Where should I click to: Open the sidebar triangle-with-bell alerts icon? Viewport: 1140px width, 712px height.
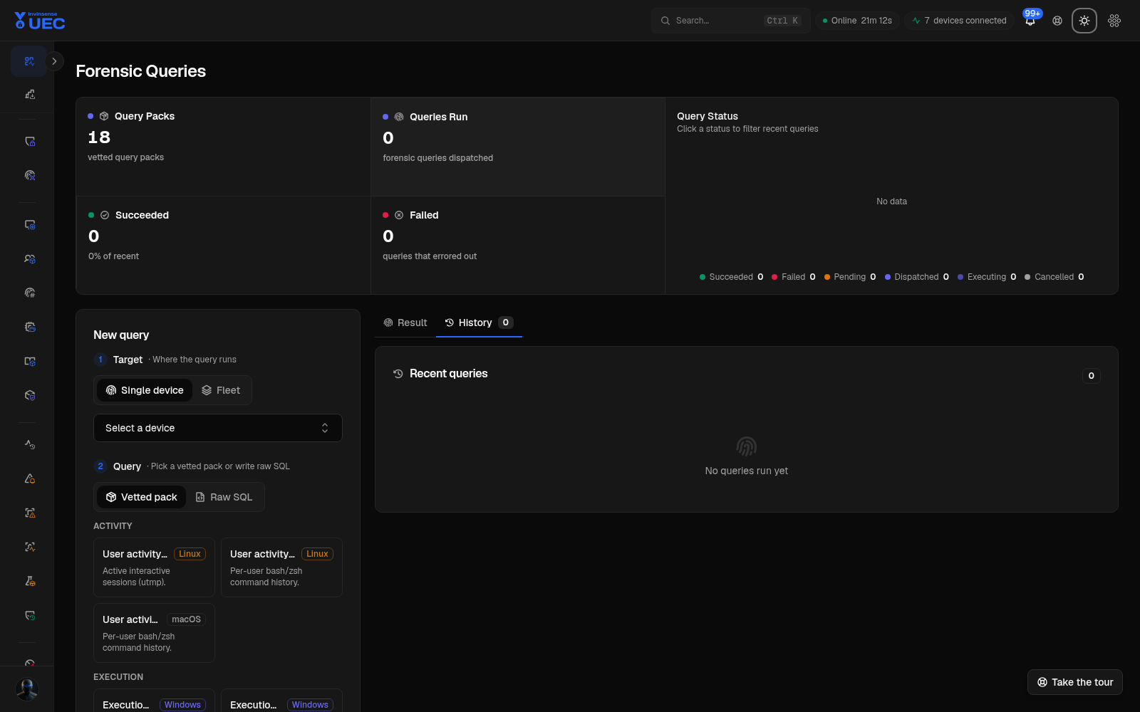tap(30, 478)
